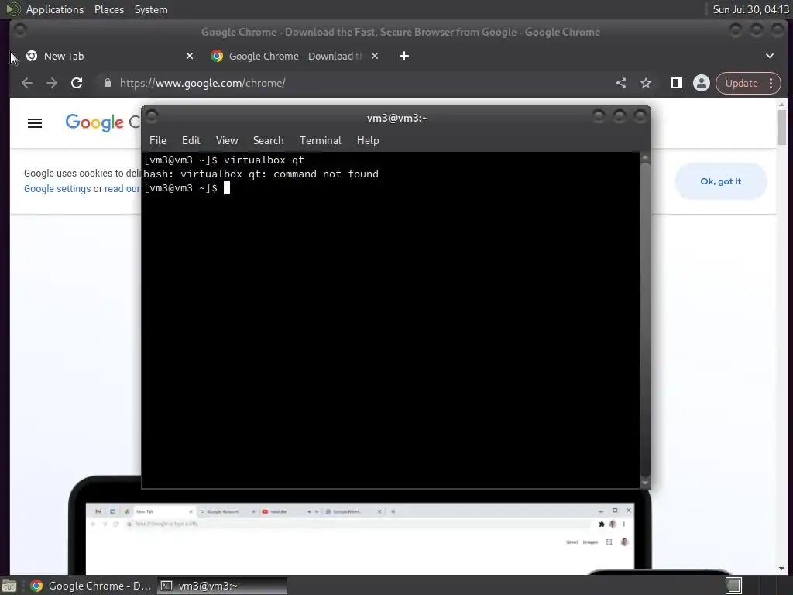Expand Chrome tab search chevron
The image size is (793, 595).
(x=770, y=56)
